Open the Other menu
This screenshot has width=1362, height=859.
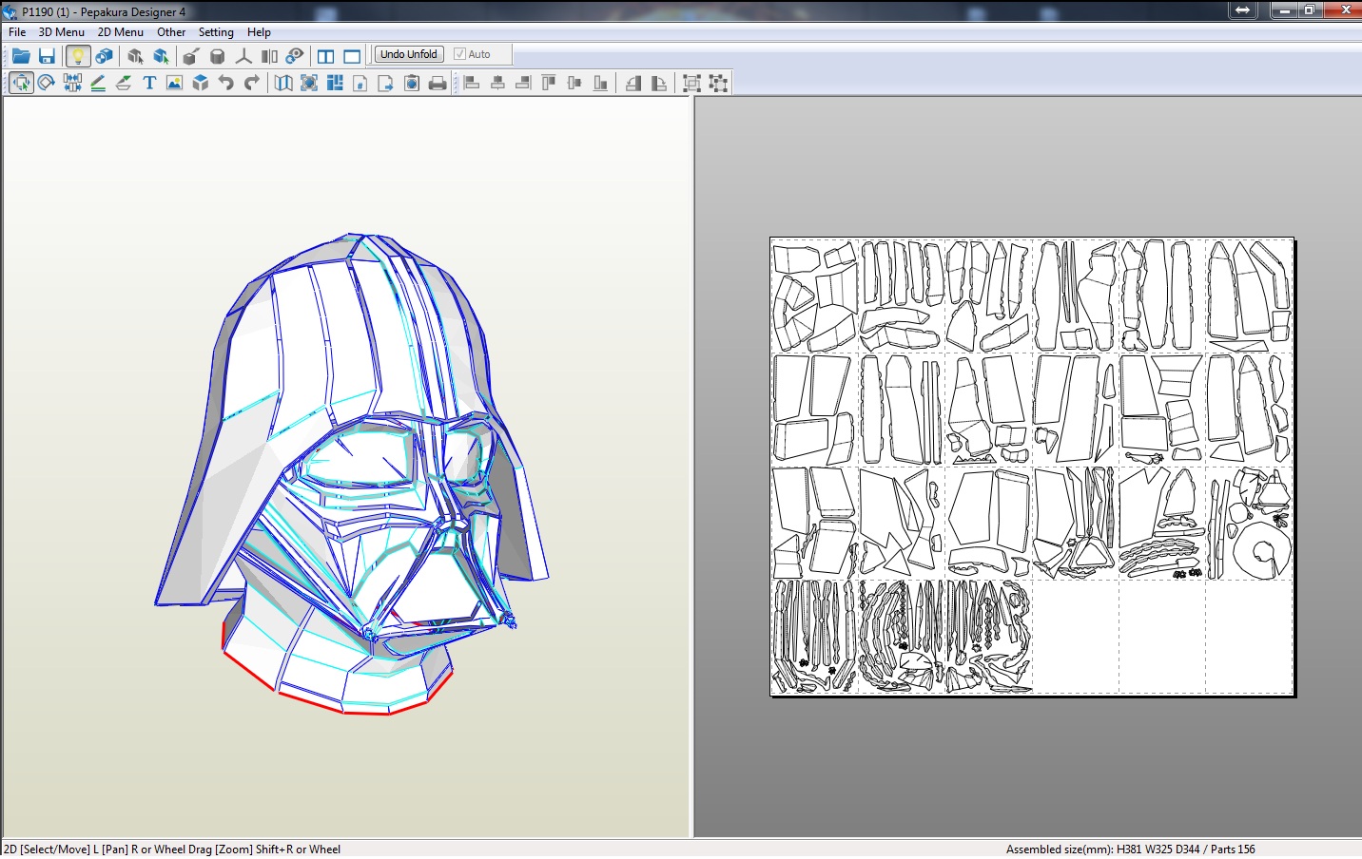tap(171, 31)
